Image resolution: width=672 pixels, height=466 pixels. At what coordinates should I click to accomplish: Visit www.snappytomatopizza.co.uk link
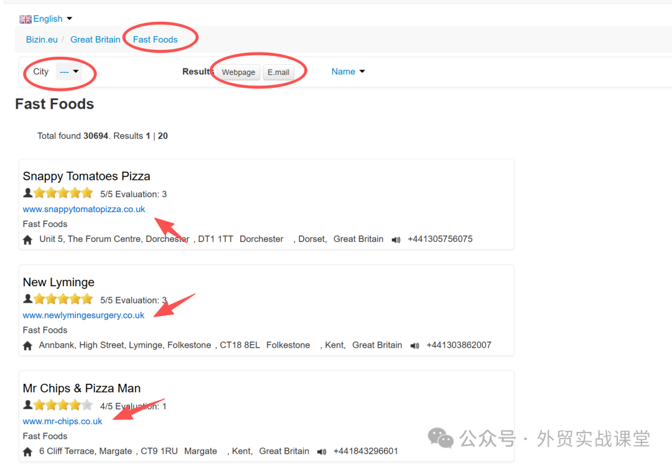[x=84, y=209]
